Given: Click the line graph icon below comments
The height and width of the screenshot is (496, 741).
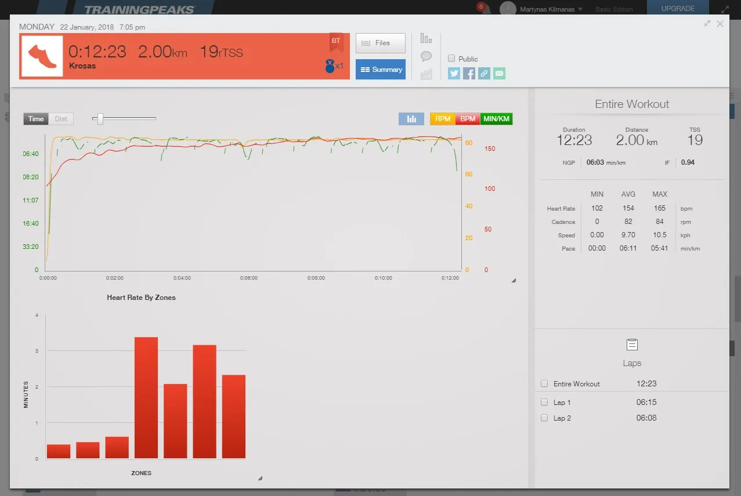Looking at the screenshot, I should coord(426,74).
